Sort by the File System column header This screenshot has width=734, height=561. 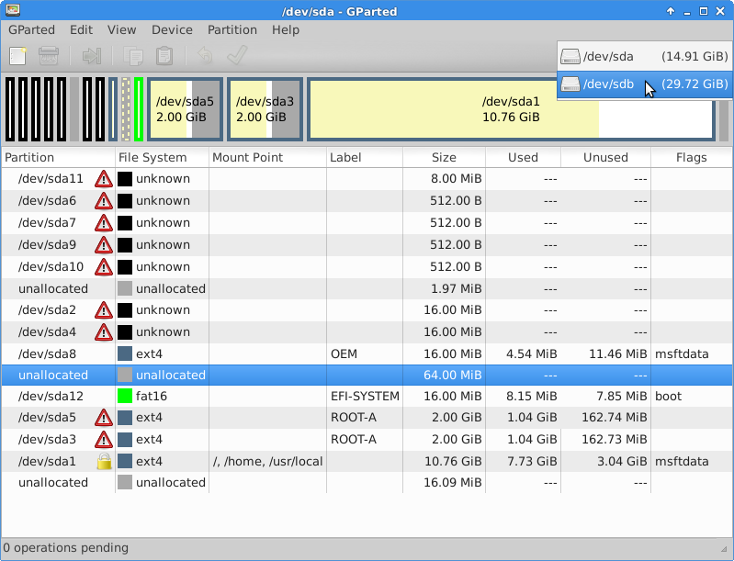[162, 158]
